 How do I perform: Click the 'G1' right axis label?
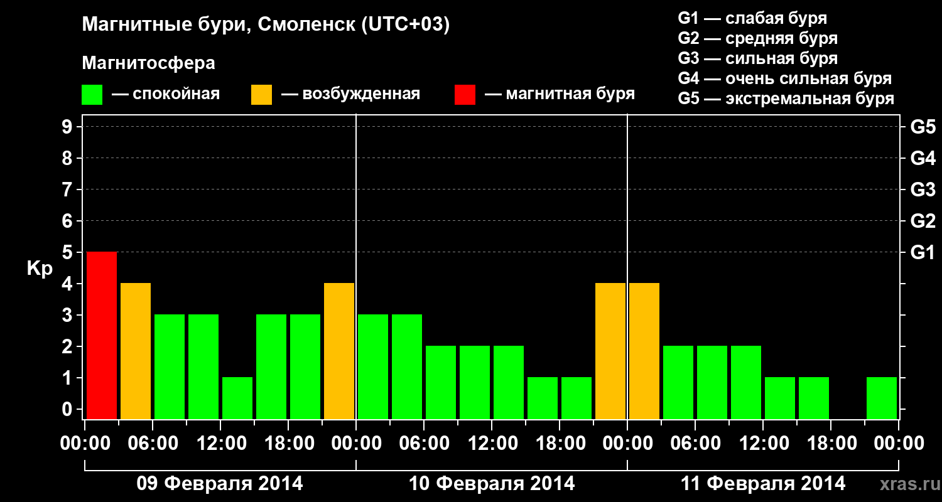click(923, 252)
